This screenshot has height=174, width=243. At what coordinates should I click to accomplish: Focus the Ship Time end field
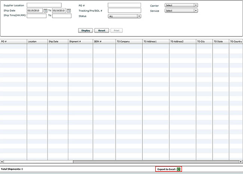pos(62,16)
